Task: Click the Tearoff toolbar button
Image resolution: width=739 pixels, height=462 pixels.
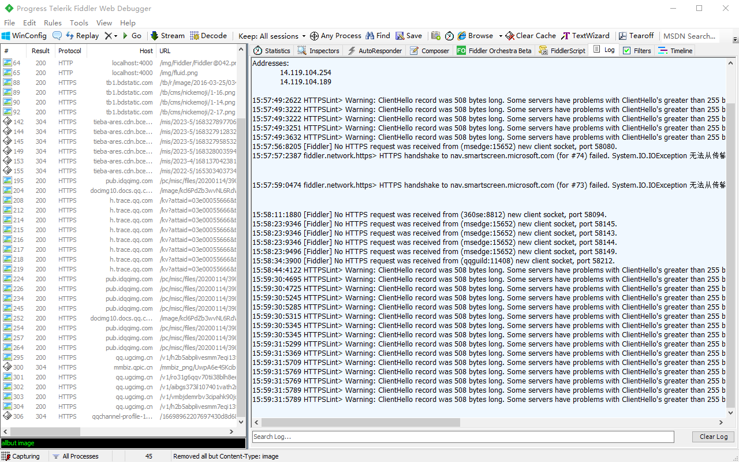Action: [x=636, y=36]
